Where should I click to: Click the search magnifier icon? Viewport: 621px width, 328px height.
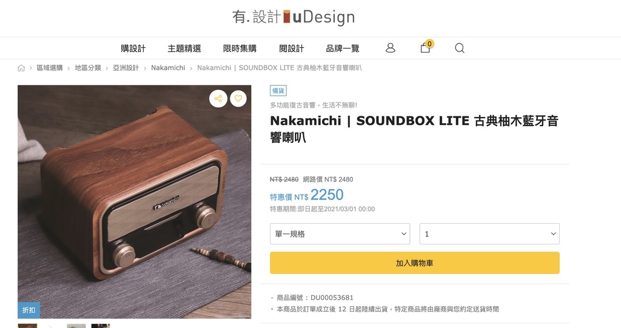click(460, 48)
